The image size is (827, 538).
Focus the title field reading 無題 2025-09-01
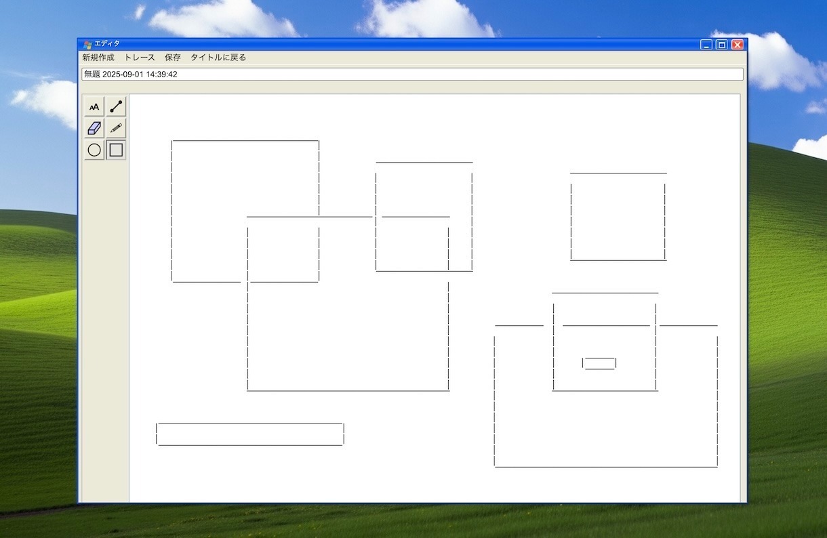click(x=412, y=74)
